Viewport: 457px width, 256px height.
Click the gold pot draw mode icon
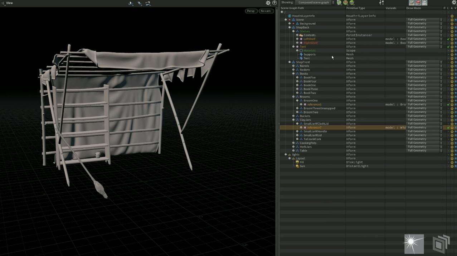pos(412,3)
